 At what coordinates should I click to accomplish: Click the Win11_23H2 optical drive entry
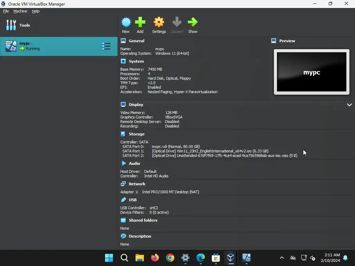click(x=210, y=151)
